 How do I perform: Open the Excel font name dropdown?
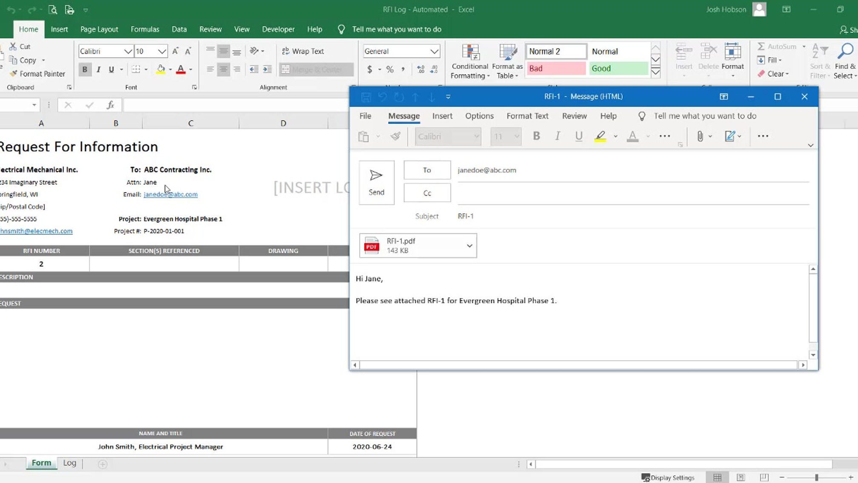click(x=128, y=51)
